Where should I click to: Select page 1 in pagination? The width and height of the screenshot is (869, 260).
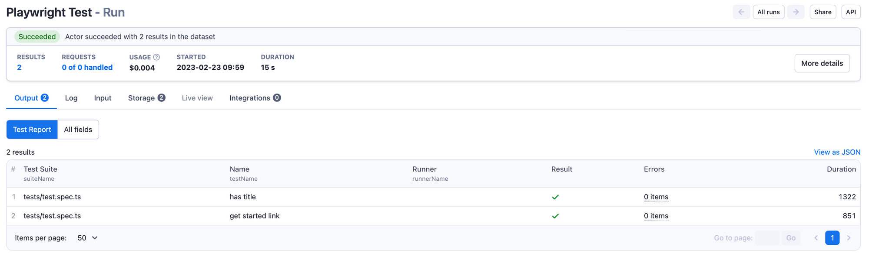tap(833, 238)
